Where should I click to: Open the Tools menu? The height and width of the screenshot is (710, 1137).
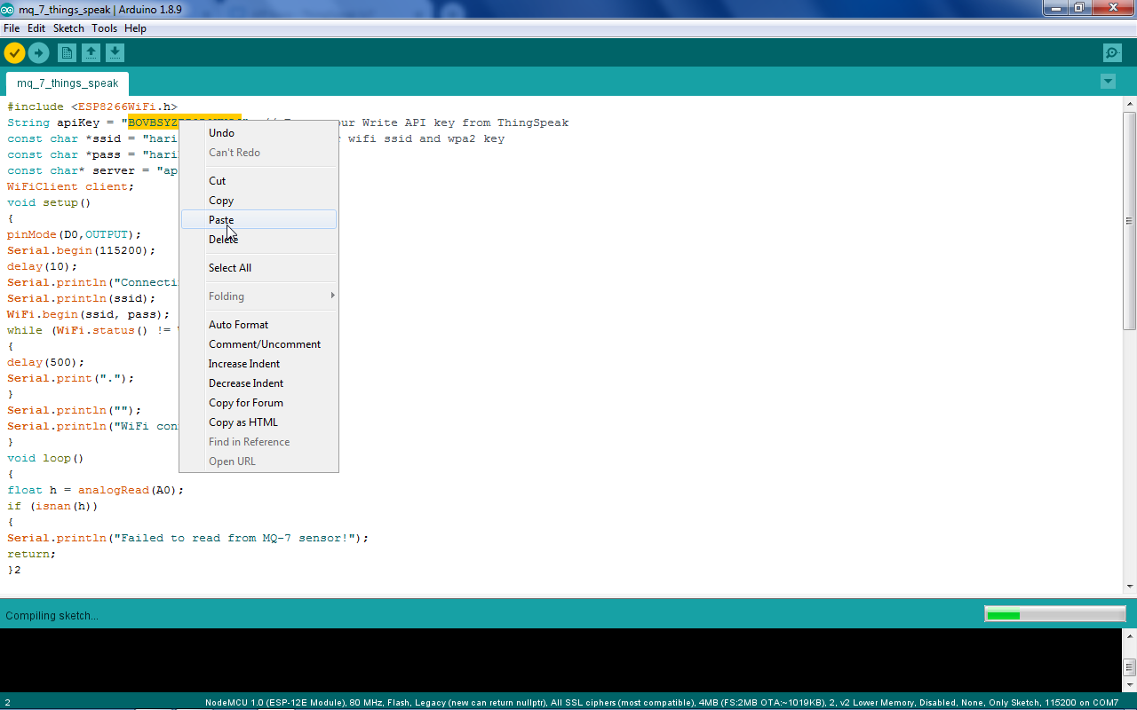[x=104, y=28]
